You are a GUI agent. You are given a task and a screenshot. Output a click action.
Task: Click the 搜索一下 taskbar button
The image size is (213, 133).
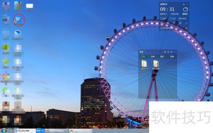click(x=40, y=131)
